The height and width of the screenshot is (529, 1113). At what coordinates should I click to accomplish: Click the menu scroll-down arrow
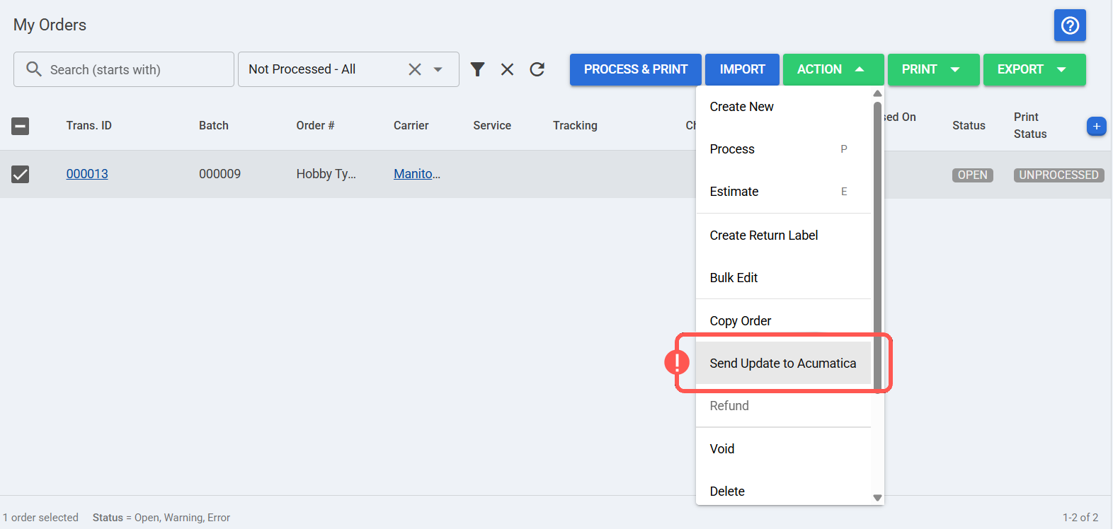(877, 498)
